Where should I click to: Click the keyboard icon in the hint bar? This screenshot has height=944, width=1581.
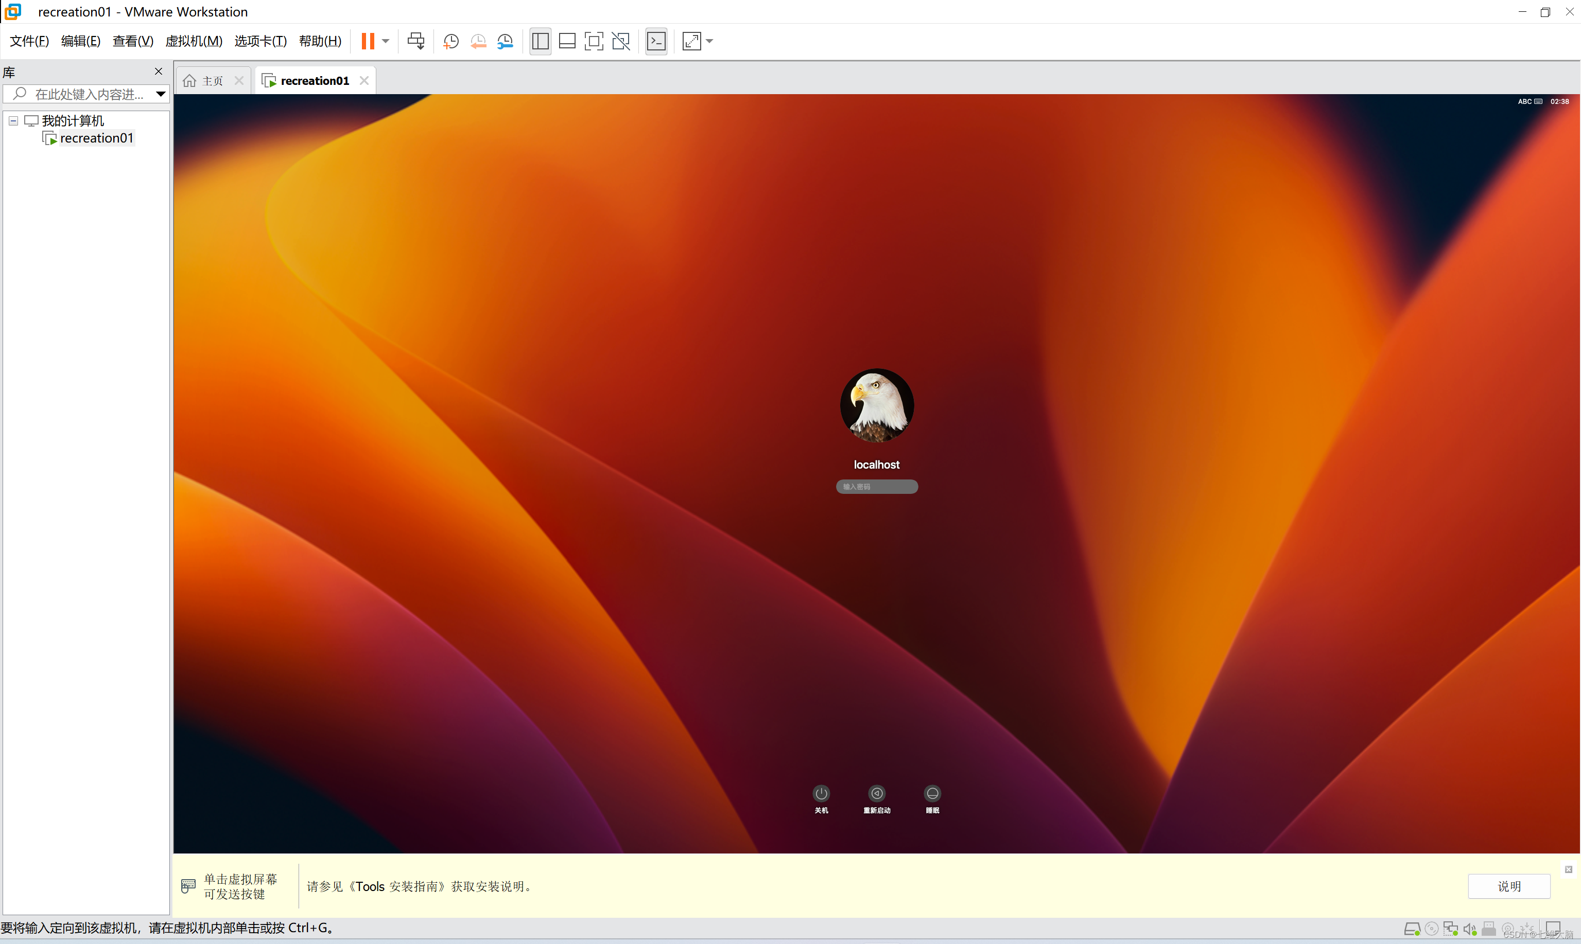click(x=188, y=886)
